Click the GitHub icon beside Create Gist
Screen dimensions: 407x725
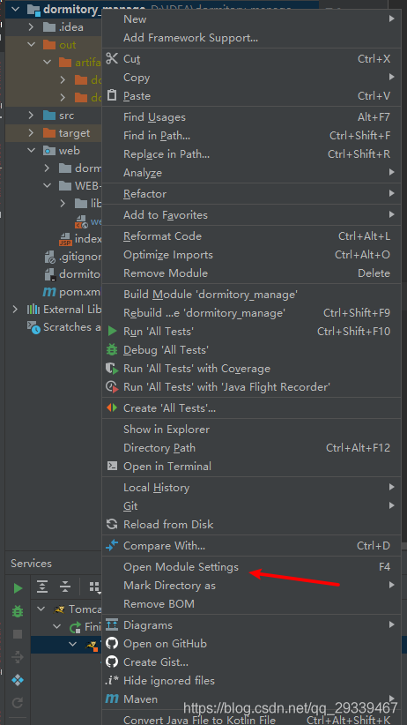(x=112, y=662)
